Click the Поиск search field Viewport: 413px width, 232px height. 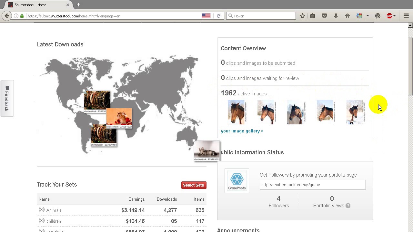tap(261, 16)
